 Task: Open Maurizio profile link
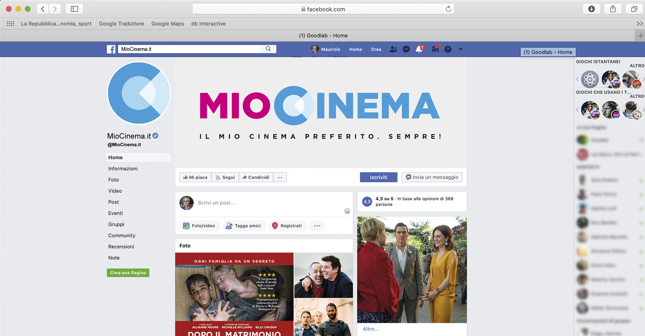326,49
